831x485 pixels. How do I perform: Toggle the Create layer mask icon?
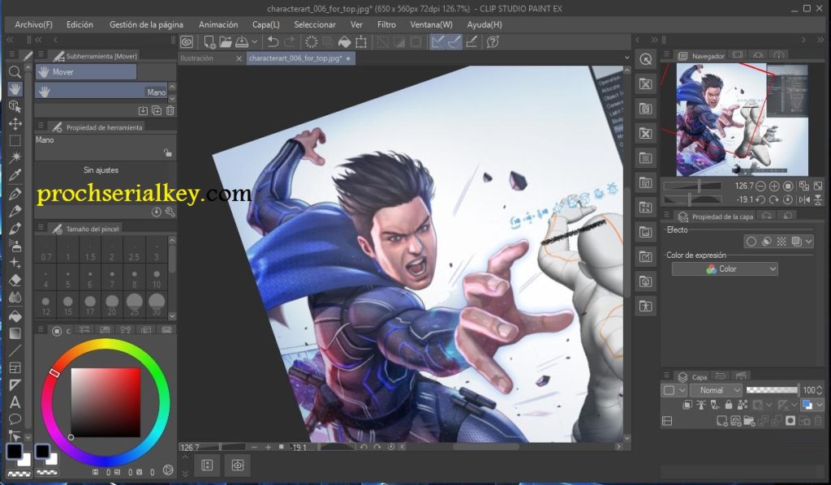[790, 421]
